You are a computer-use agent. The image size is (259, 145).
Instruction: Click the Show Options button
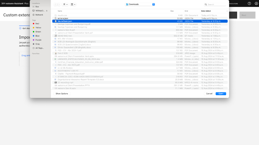(62, 94)
